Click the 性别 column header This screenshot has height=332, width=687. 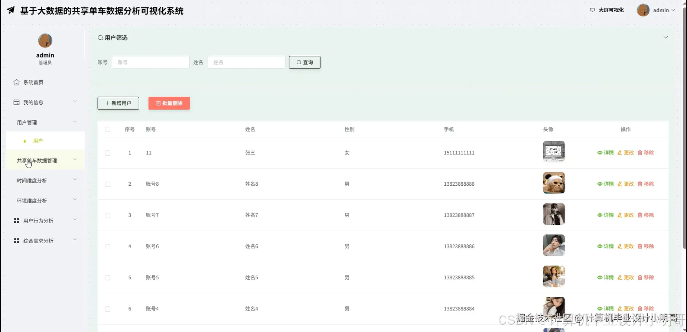(x=349, y=129)
